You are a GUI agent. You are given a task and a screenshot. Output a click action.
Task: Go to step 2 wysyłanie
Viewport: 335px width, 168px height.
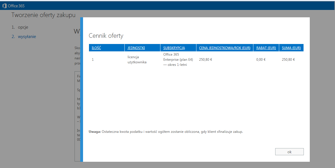pos(24,37)
